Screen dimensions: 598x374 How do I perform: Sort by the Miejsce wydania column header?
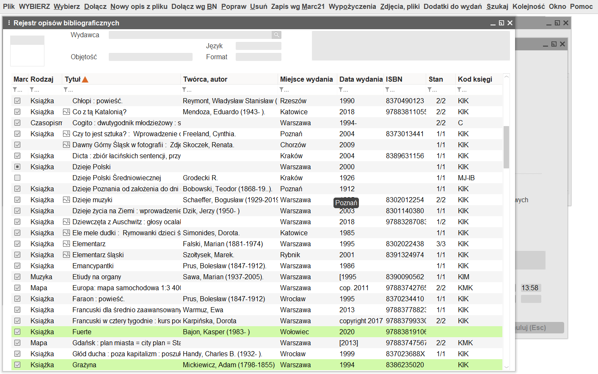[306, 79]
